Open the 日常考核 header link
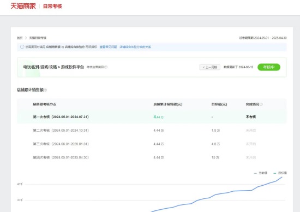The height and width of the screenshot is (212, 300). pyautogui.click(x=52, y=7)
